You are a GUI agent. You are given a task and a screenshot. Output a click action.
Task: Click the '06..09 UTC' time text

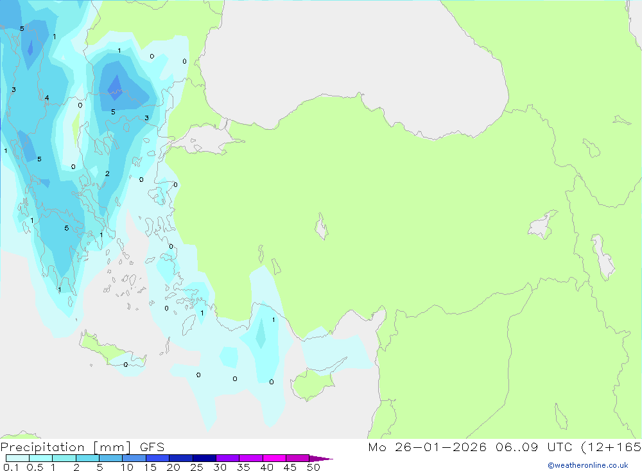pyautogui.click(x=533, y=447)
